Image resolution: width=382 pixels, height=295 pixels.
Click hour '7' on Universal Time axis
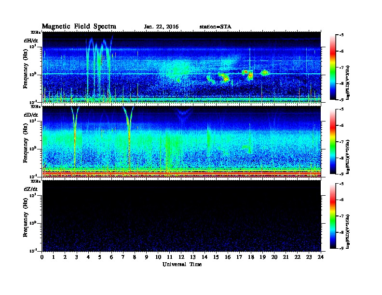123,257
